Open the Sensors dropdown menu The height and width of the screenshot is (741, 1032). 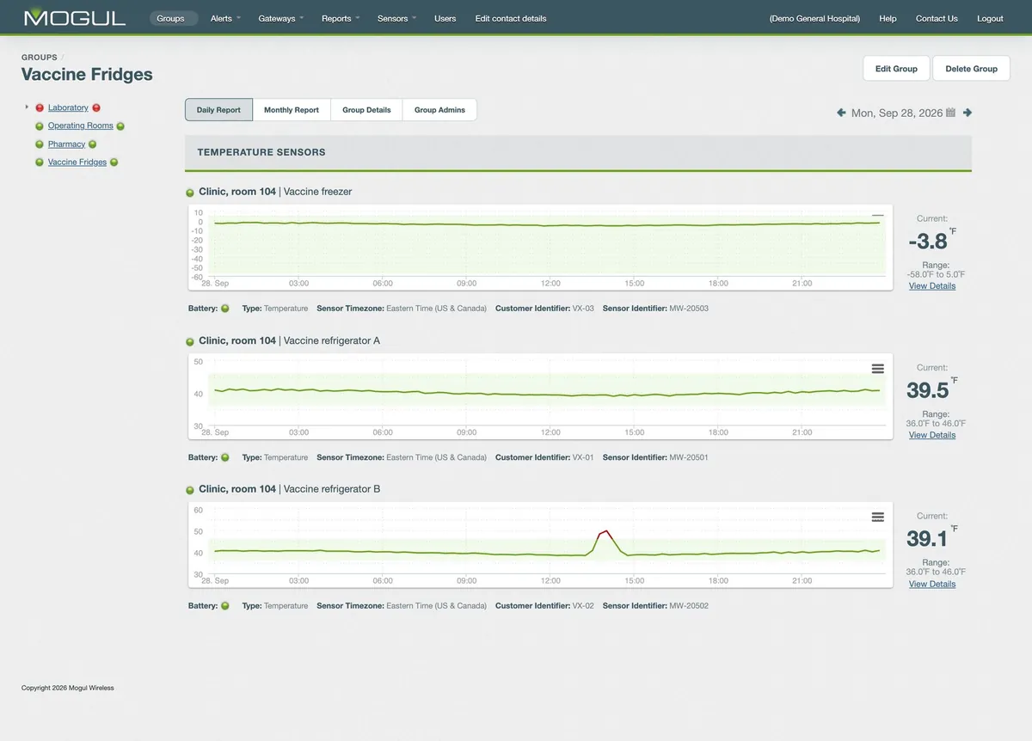(396, 18)
